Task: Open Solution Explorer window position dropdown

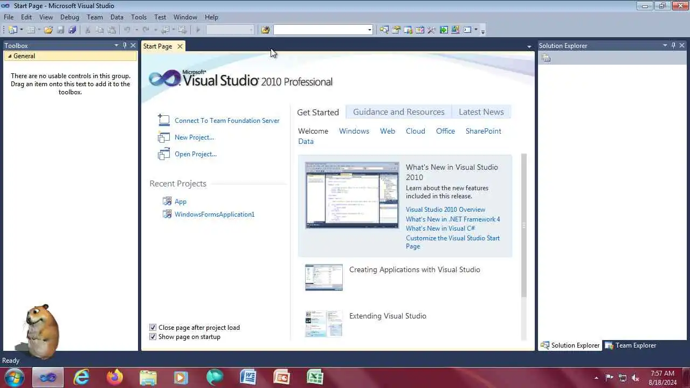Action: [665, 46]
